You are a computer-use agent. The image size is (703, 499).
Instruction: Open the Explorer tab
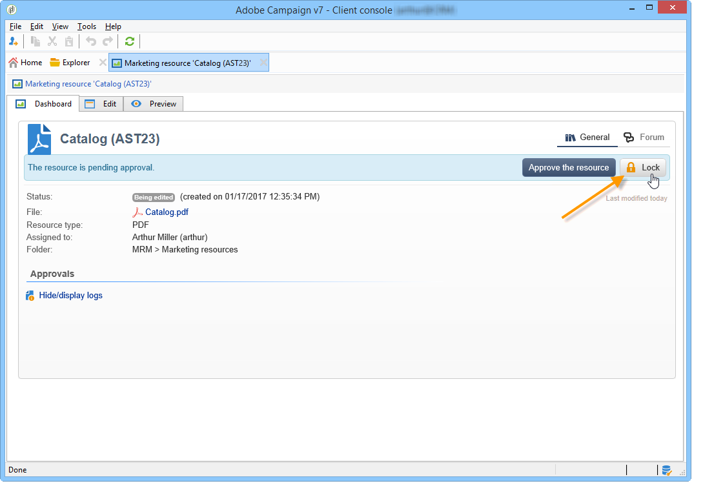point(70,63)
